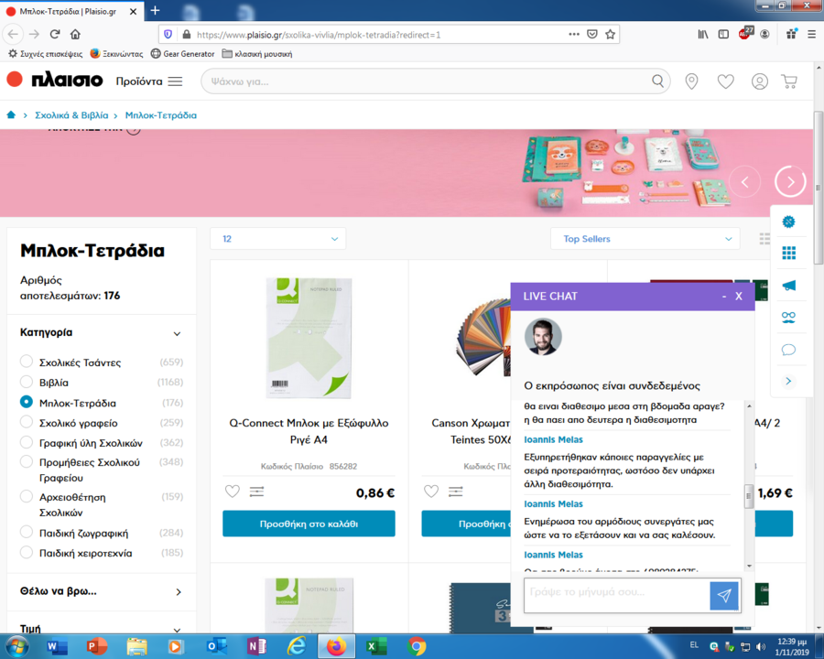Image resolution: width=824 pixels, height=659 pixels.
Task: Open Q-Connect Μπλοκ με Εξώφυλλο product thumbnail
Action: (309, 338)
